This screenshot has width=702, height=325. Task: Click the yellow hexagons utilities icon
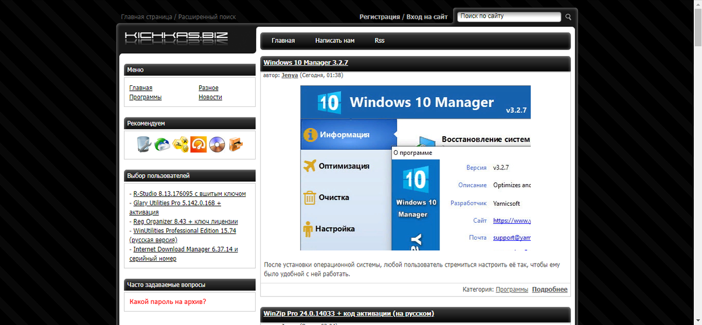181,144
